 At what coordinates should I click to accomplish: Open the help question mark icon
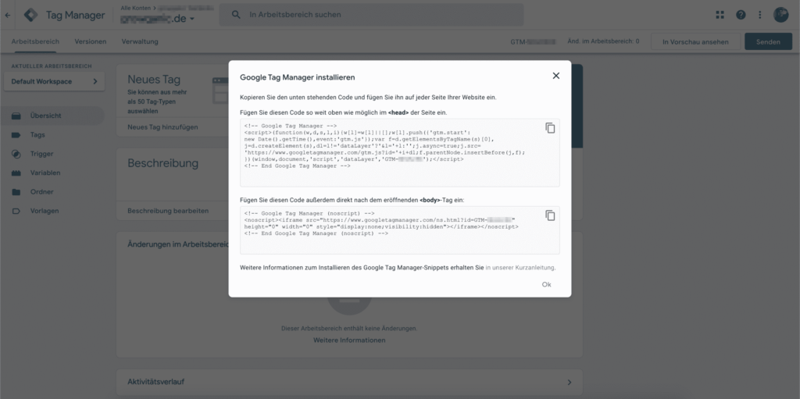click(741, 15)
